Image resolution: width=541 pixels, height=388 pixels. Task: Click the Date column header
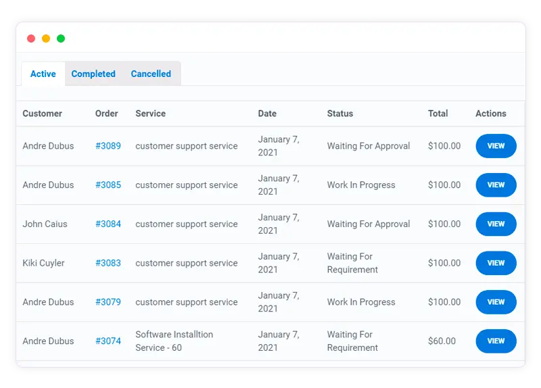tap(267, 114)
